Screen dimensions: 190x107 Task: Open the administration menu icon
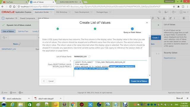[166, 12]
